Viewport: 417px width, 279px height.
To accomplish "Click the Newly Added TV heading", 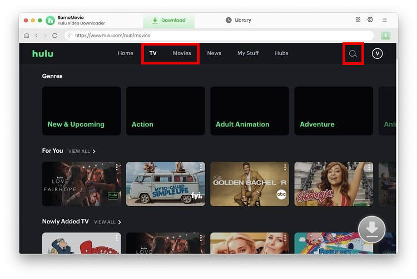I will (65, 221).
